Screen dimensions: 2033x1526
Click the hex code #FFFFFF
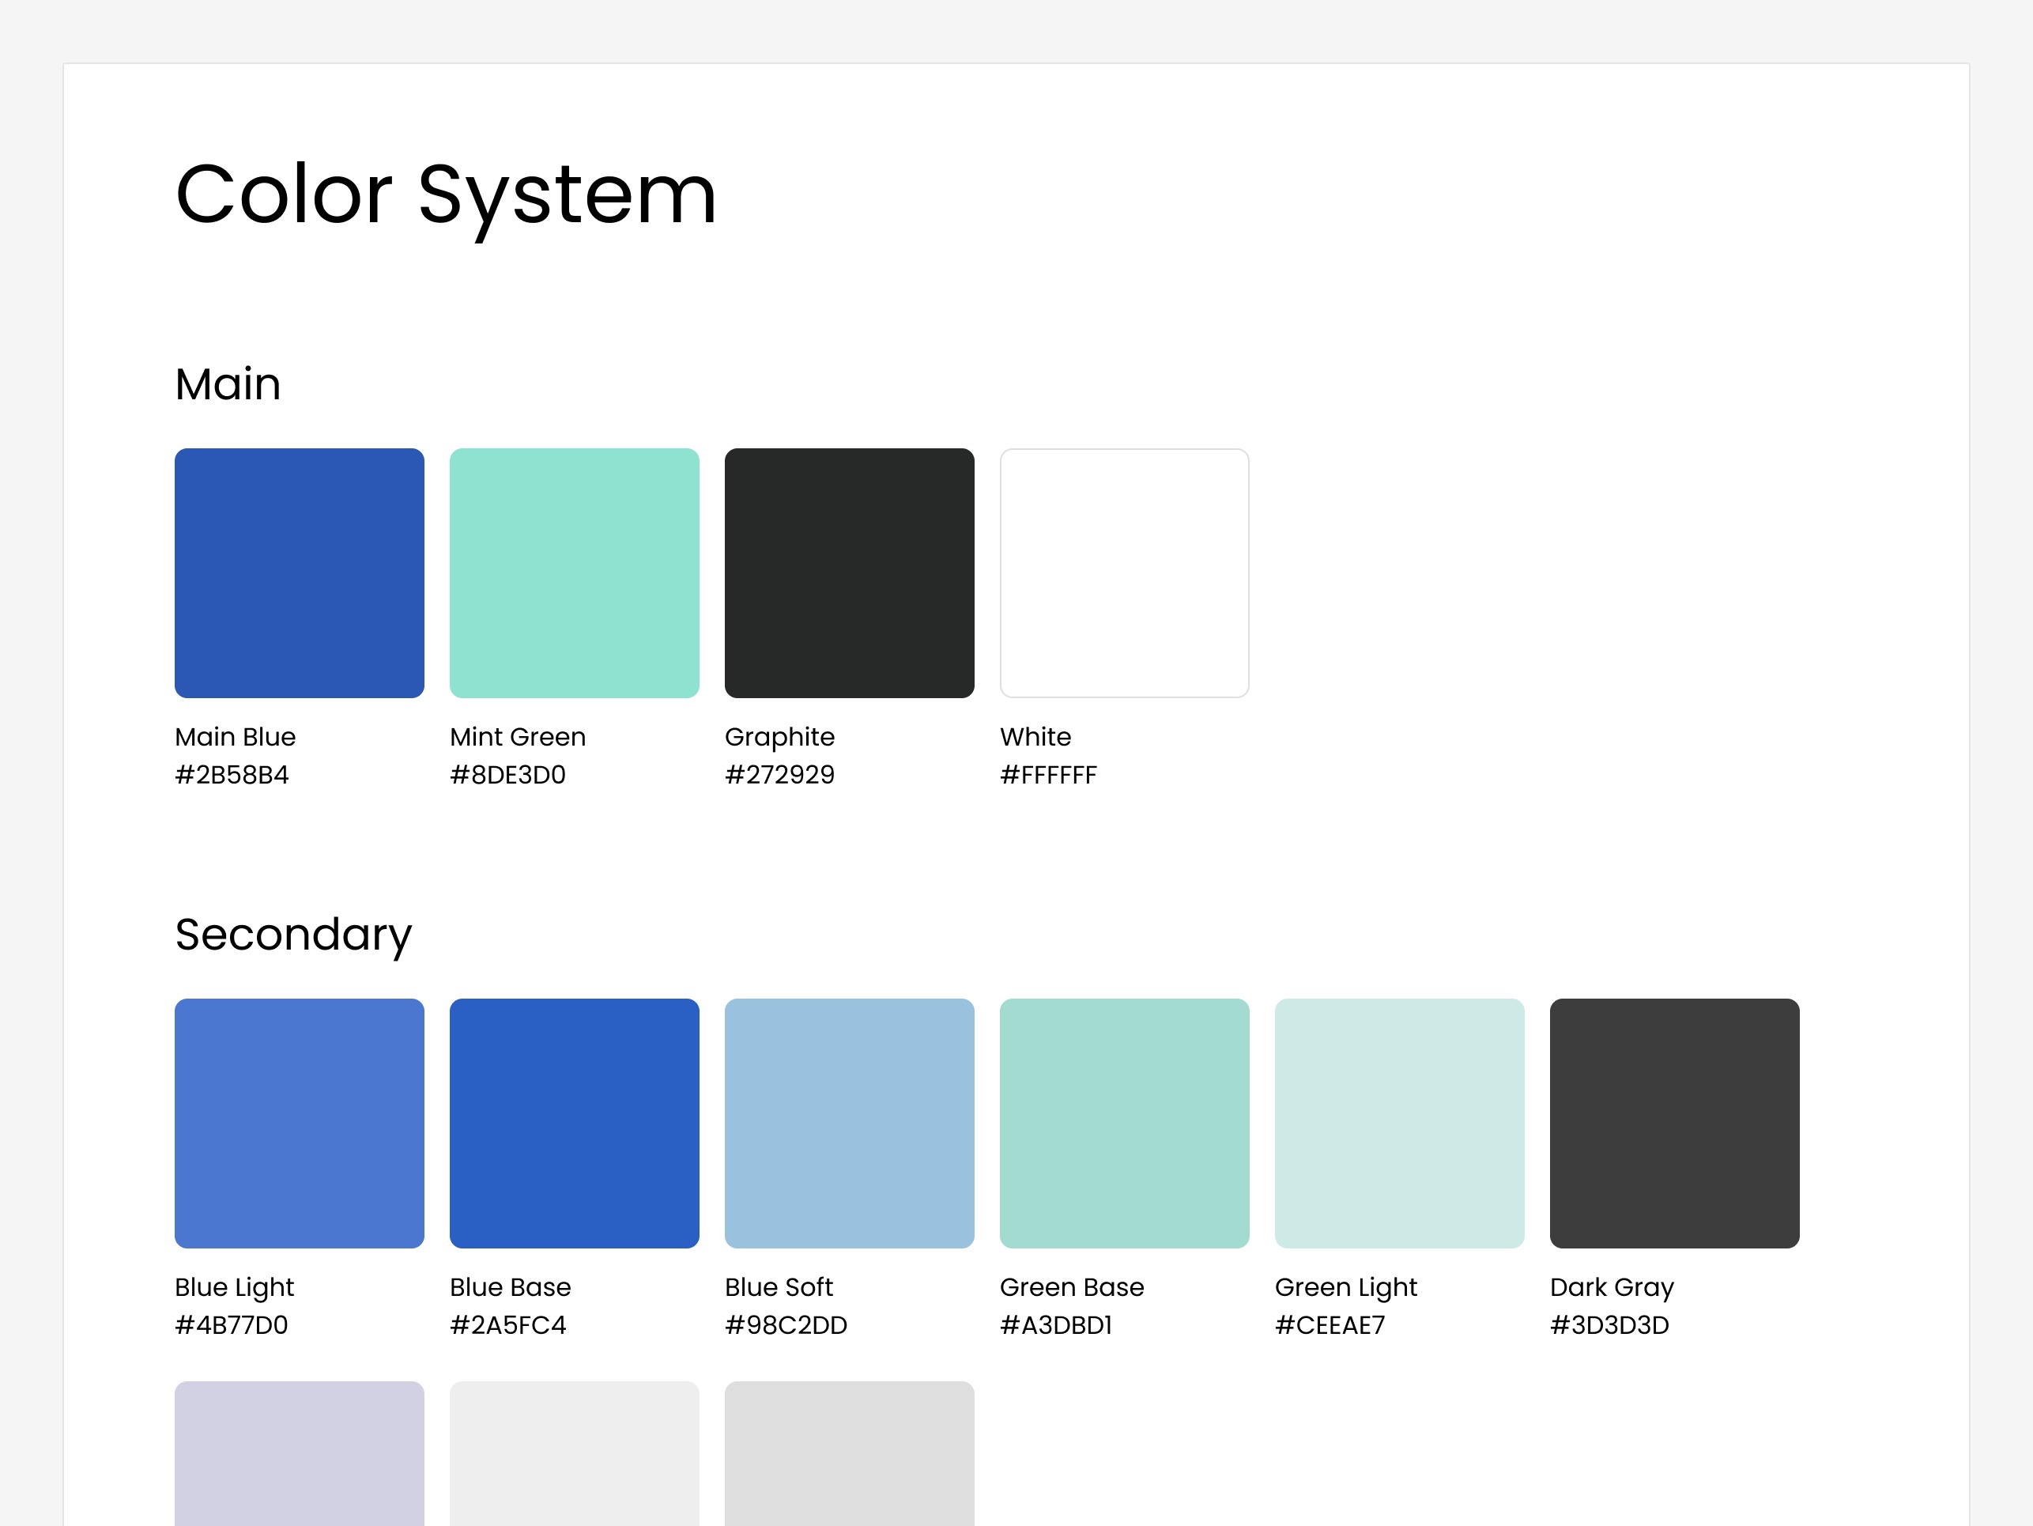[1049, 775]
